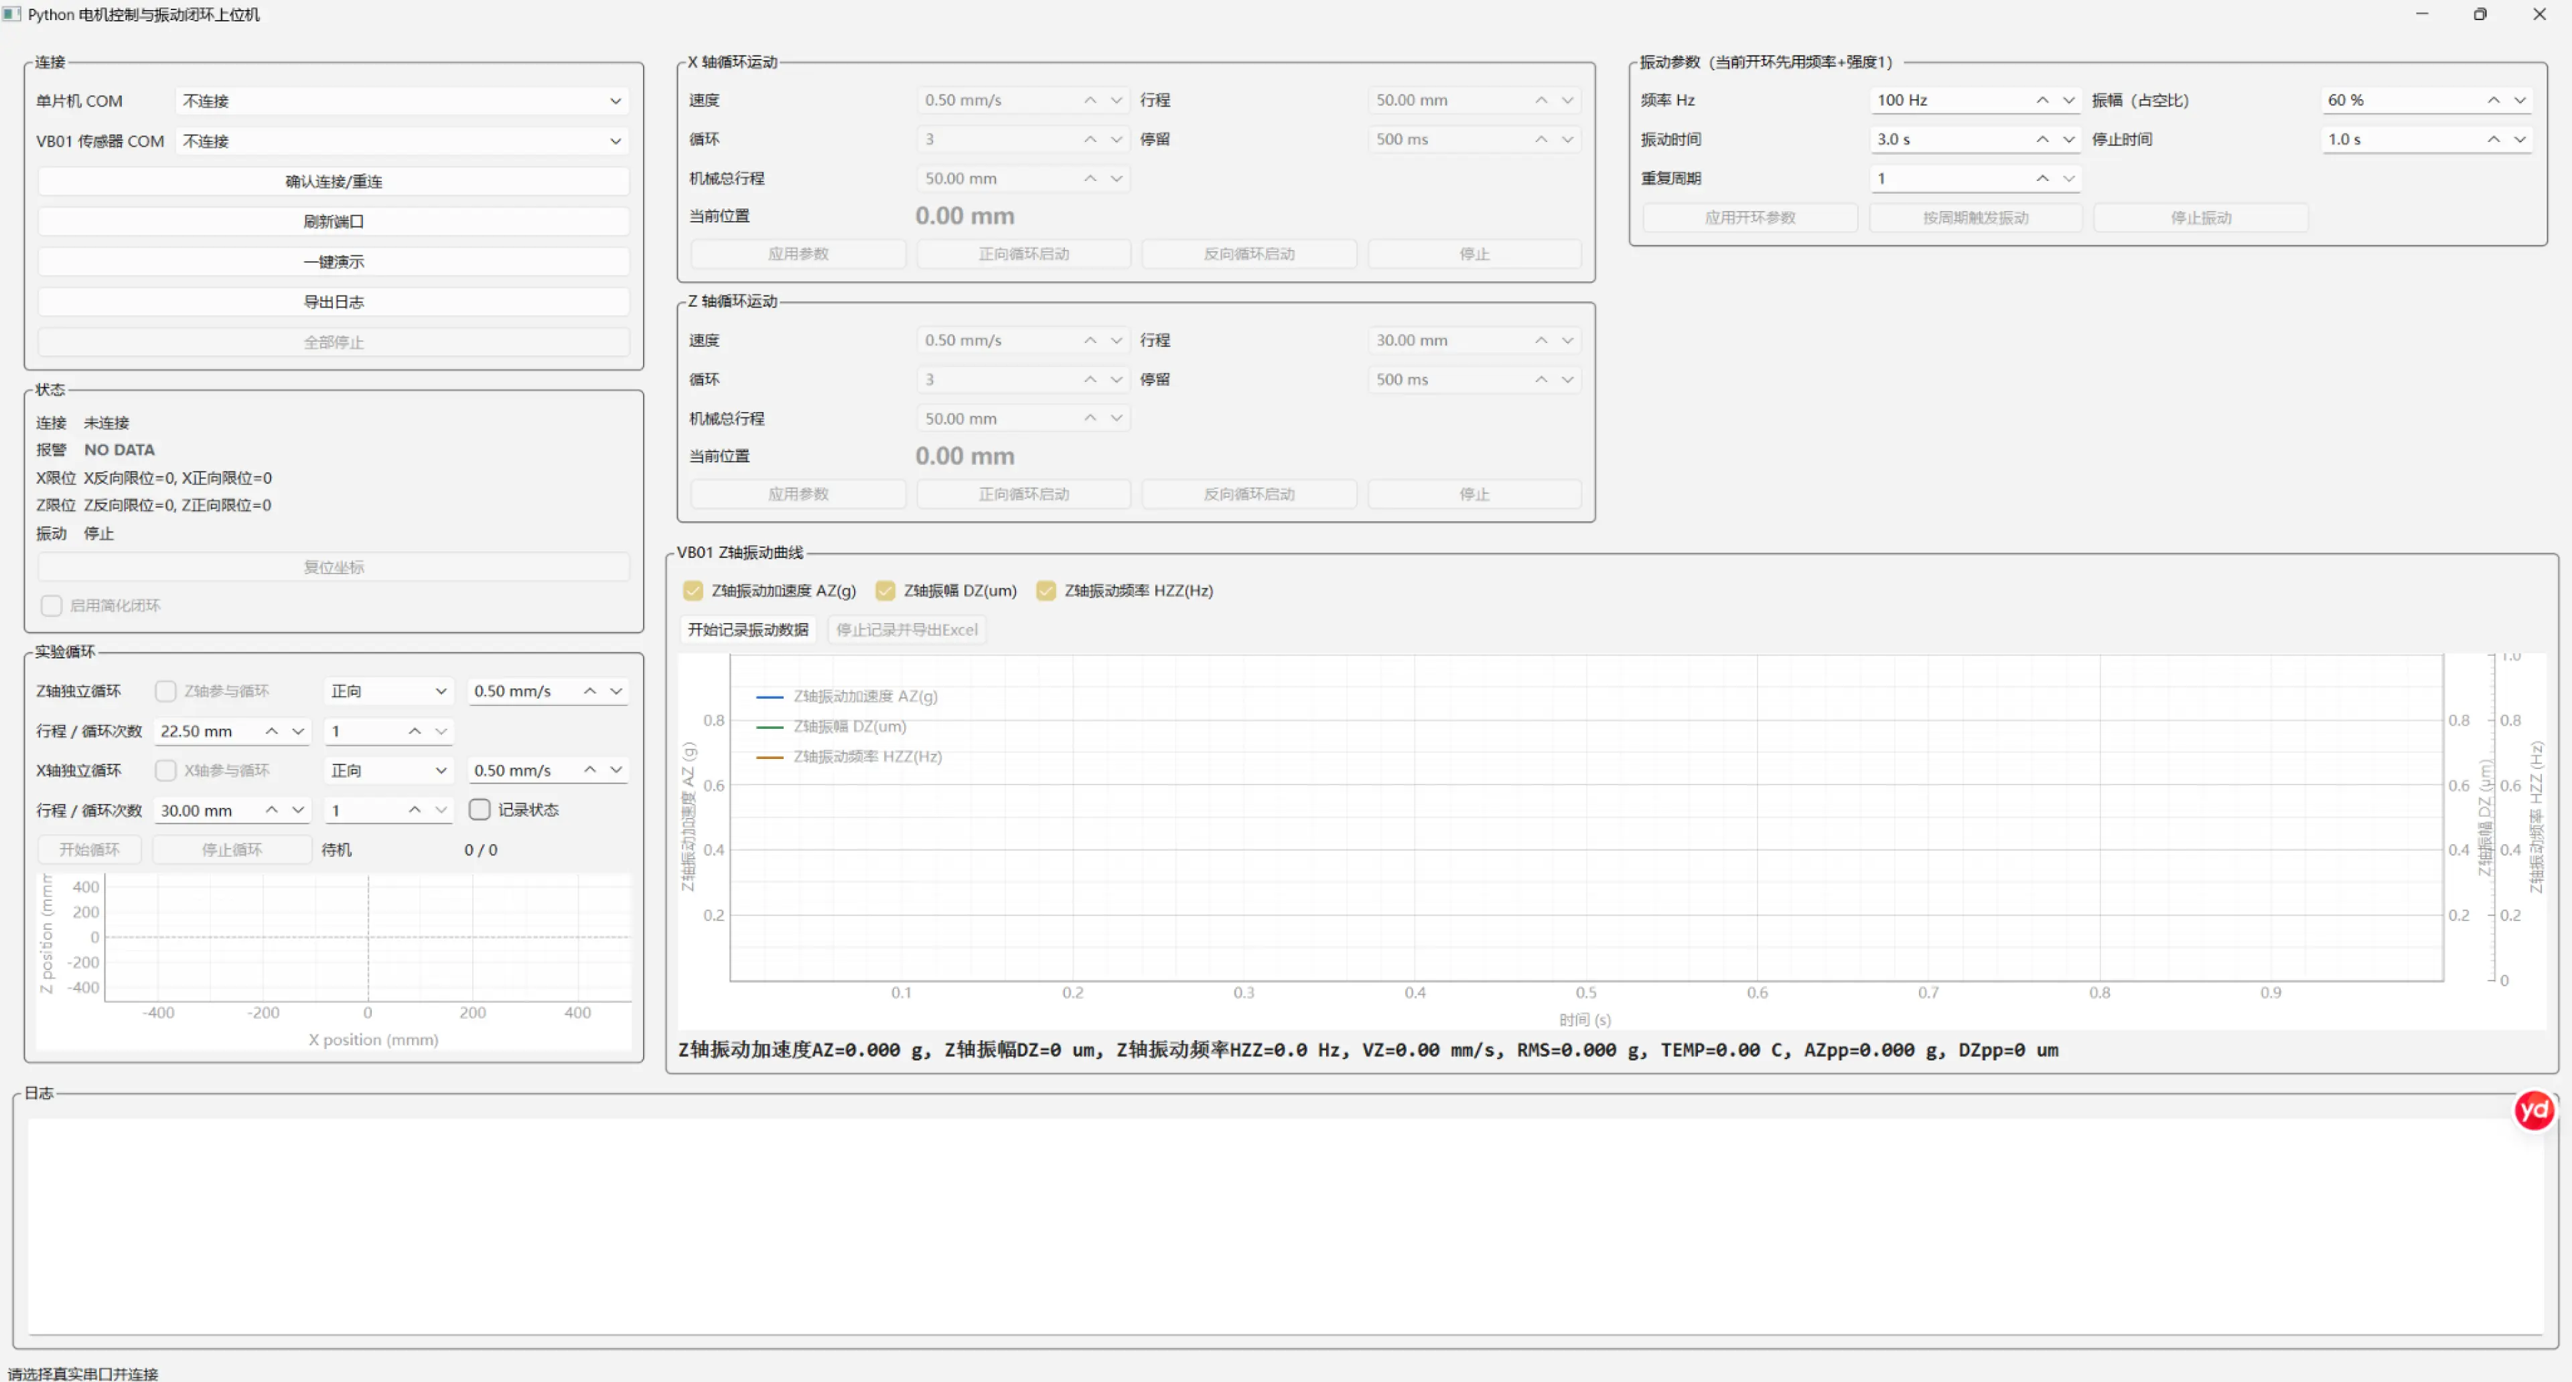2572x1382 pixels.
Task: Click inside the 日志 log text area
Action: [x=1285, y=1225]
